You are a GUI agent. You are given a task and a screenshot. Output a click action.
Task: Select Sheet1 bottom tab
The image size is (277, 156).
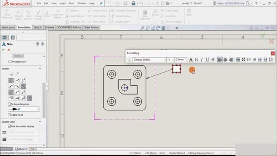21,149
